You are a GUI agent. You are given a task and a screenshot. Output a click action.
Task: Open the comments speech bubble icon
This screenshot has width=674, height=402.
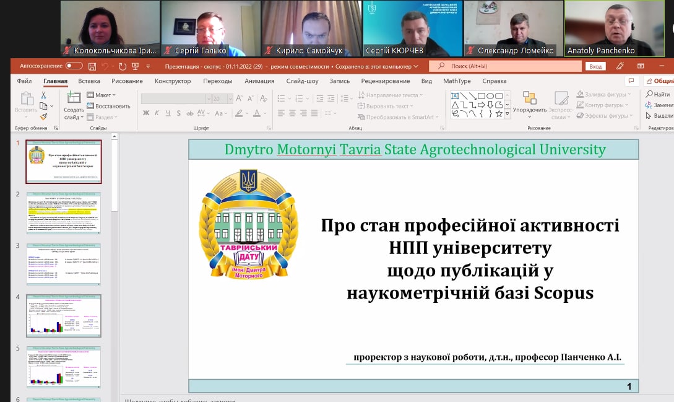point(631,81)
